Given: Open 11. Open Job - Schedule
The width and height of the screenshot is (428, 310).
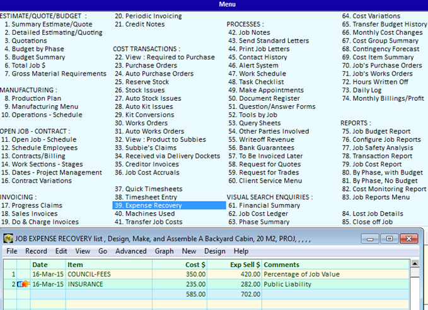Looking at the screenshot, I should point(38,139).
